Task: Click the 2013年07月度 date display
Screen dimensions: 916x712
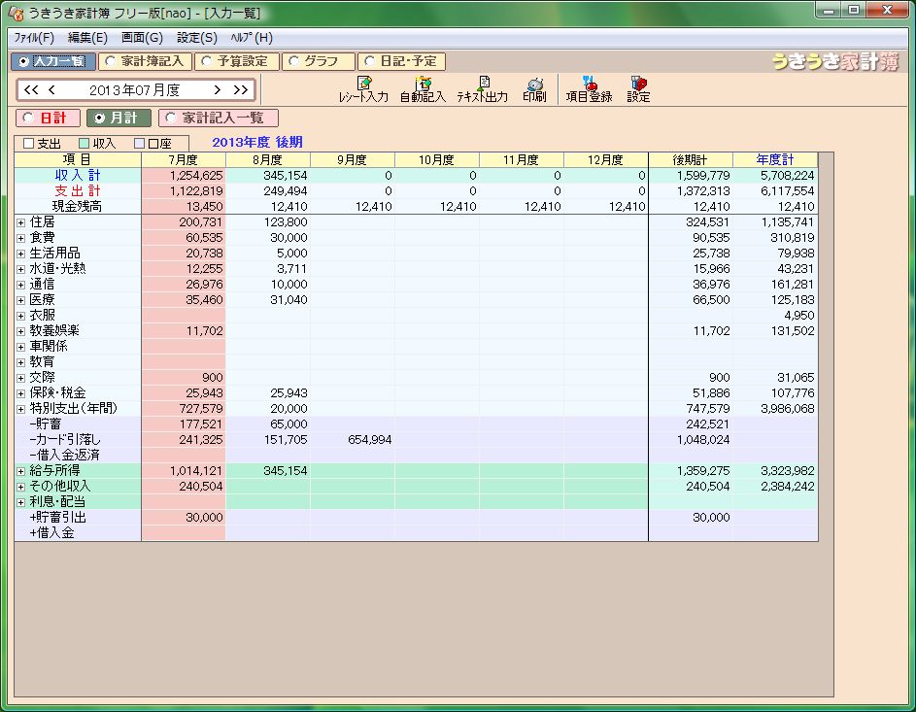Action: [134, 90]
